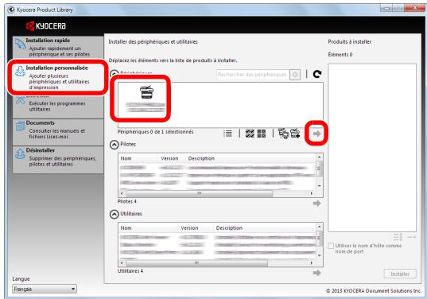The image size is (427, 299).
Task: Refresh the device list
Action: tap(317, 74)
